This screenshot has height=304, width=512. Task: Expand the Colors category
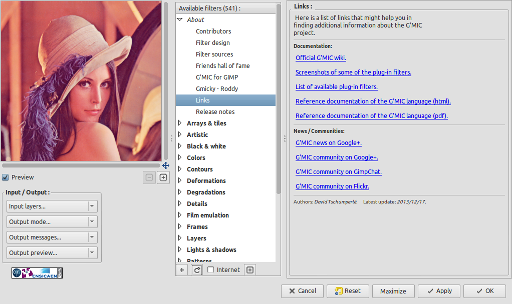(x=180, y=157)
